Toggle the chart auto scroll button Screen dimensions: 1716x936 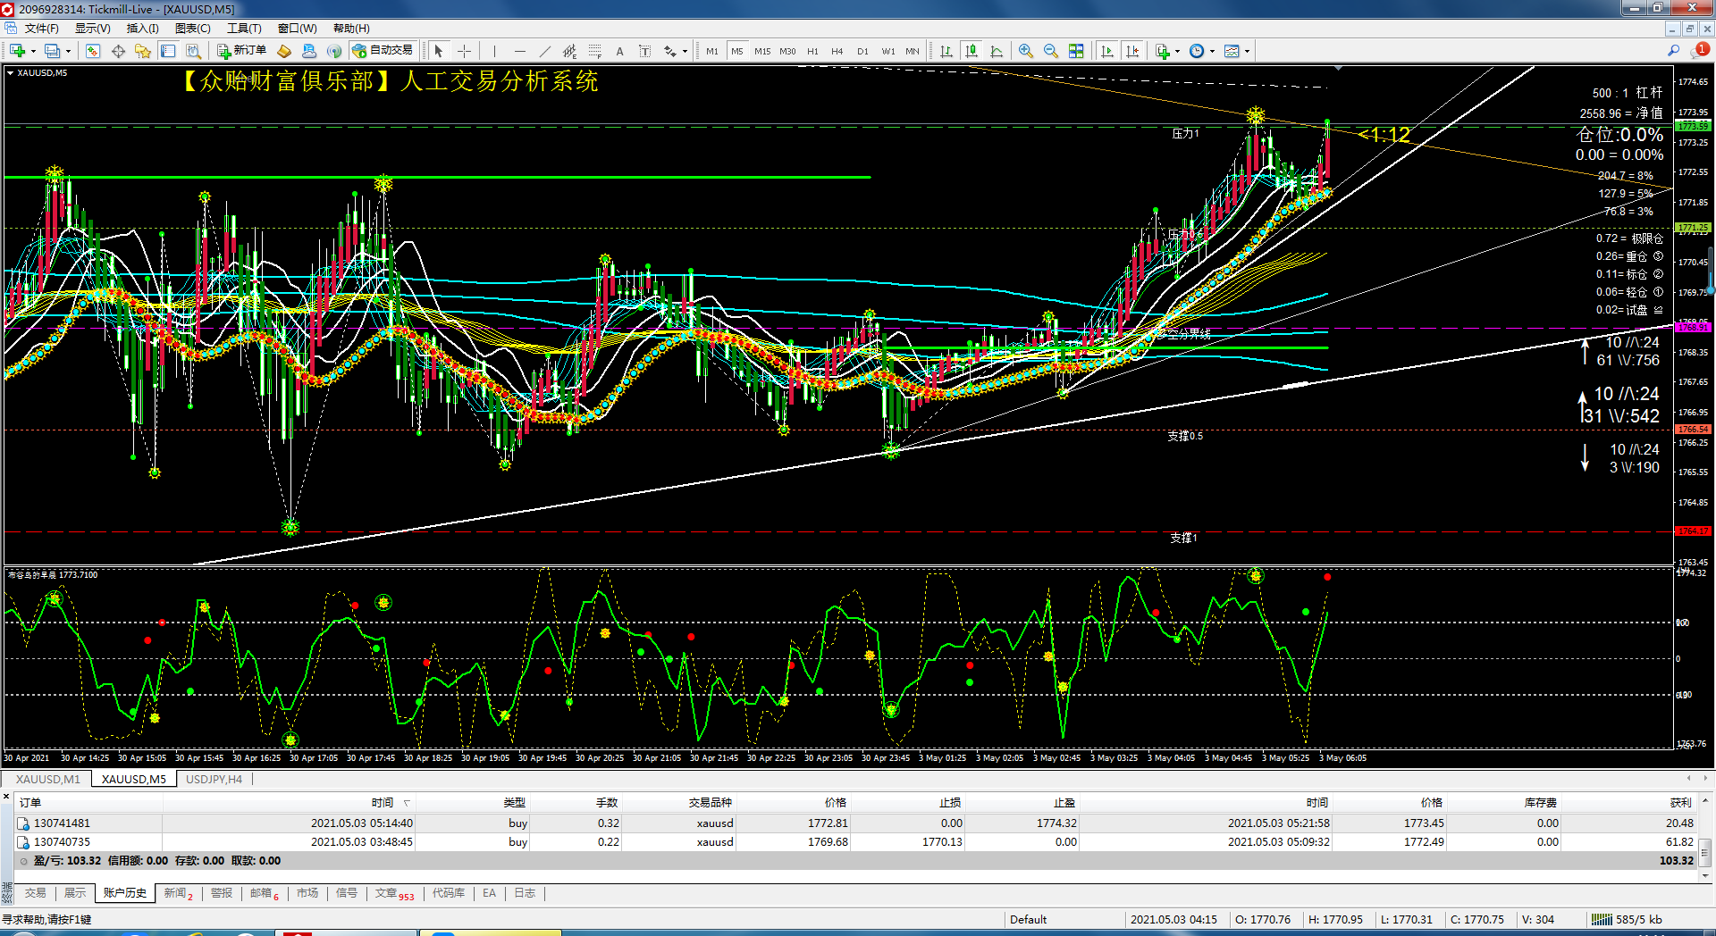[1107, 51]
